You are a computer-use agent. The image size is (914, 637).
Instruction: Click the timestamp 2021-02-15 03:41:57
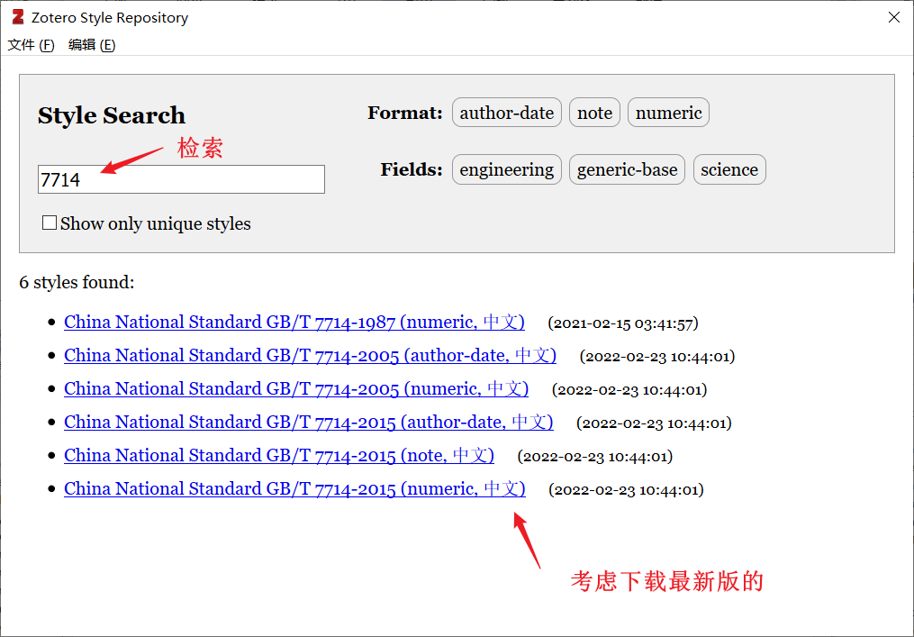pos(623,323)
